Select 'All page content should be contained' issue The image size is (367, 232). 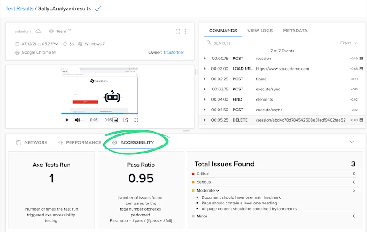(249, 209)
